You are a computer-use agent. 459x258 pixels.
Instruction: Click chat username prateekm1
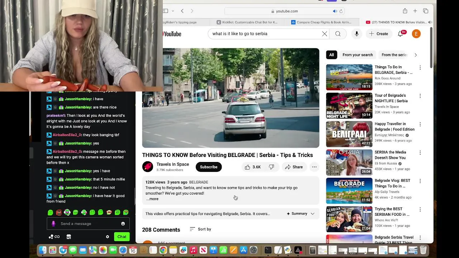tap(56, 116)
